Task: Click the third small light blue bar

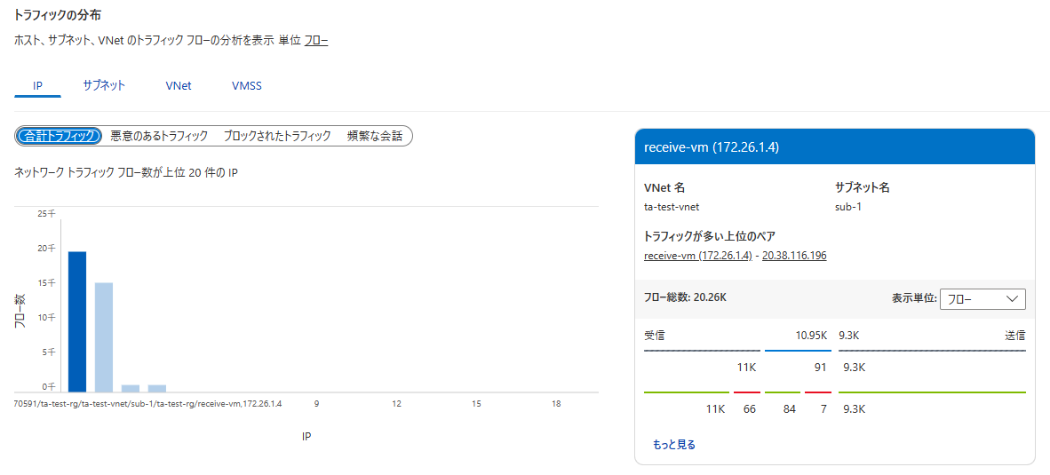Action: point(130,388)
